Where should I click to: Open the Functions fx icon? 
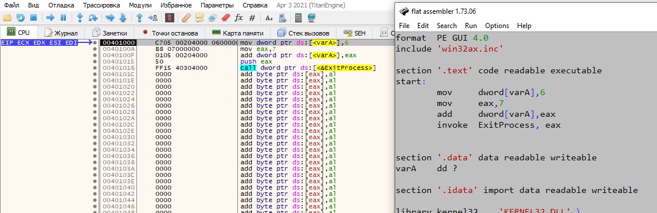238,18
